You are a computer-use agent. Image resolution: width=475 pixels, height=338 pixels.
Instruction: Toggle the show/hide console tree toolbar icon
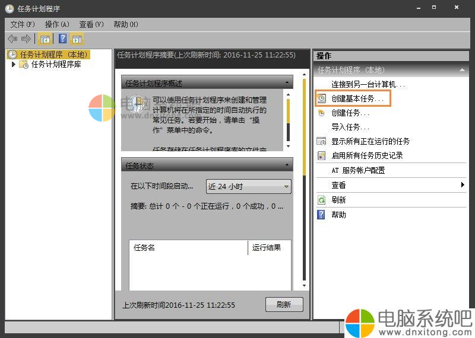click(x=45, y=39)
